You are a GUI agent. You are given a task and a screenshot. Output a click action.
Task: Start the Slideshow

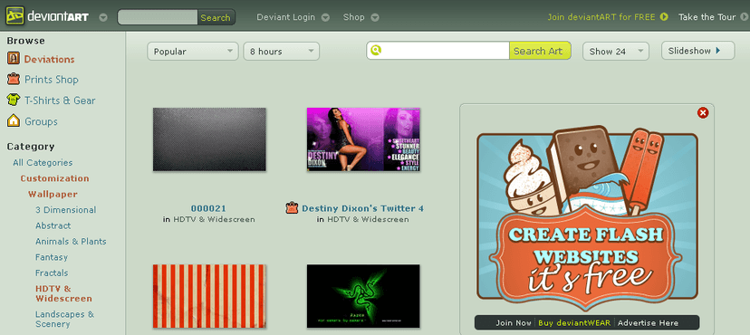click(697, 51)
